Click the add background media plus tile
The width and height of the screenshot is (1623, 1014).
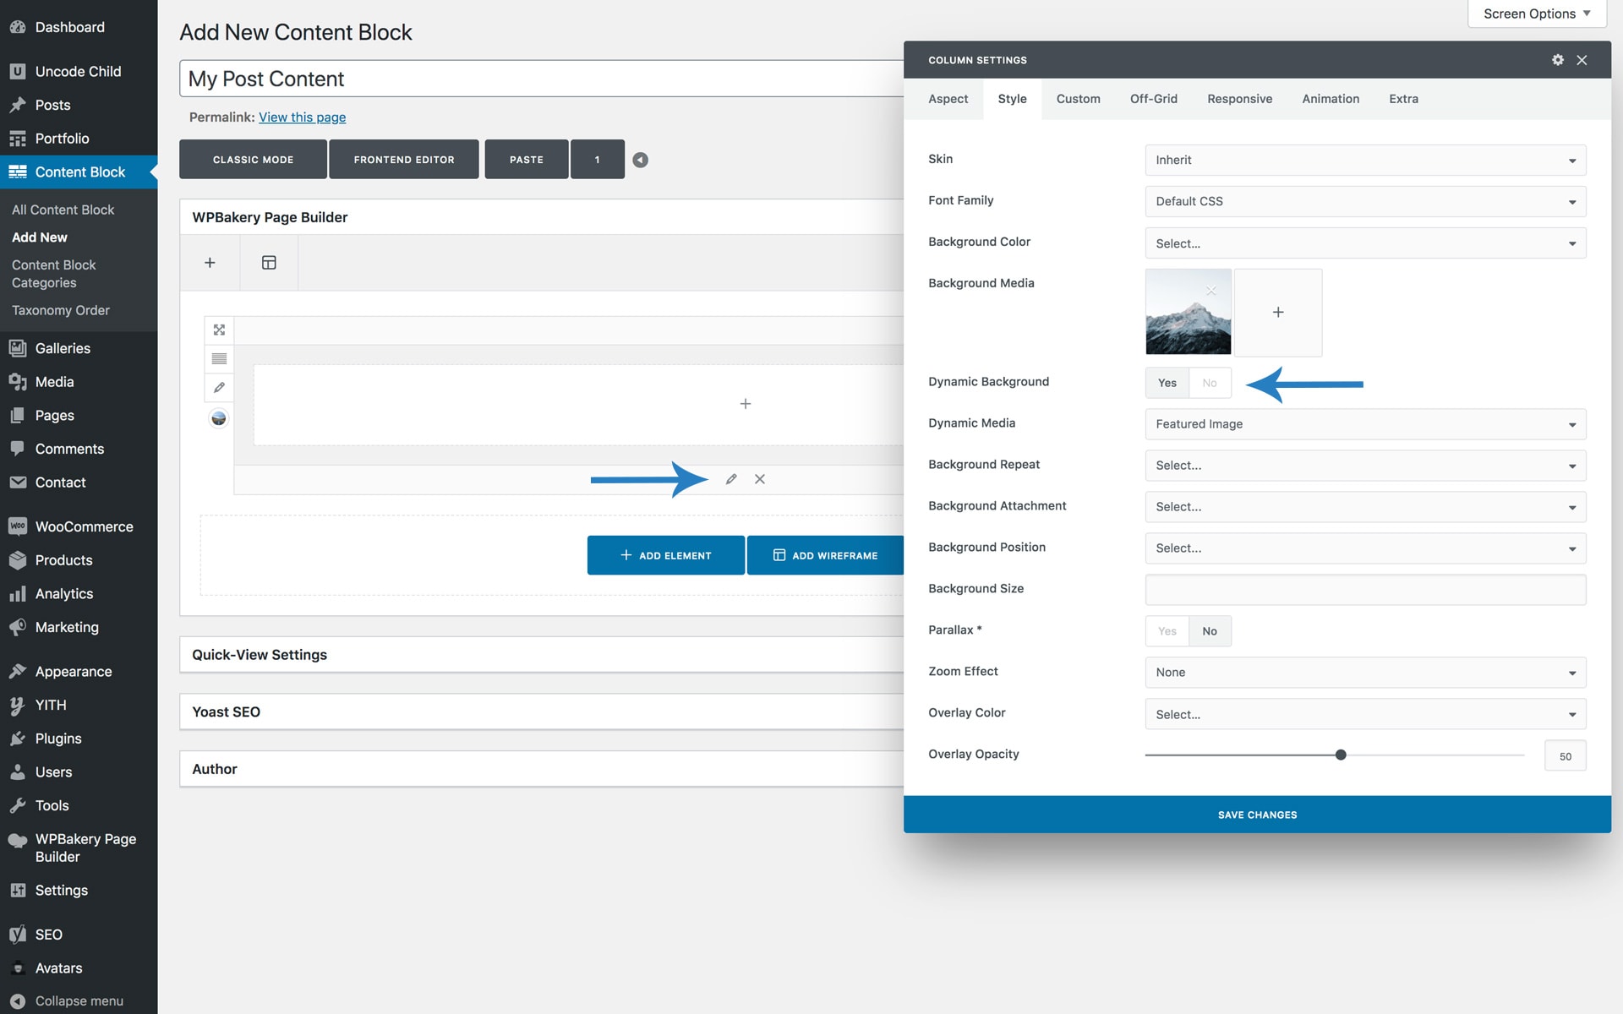click(x=1277, y=313)
